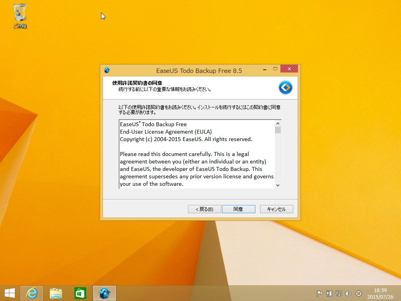
Task: Minimize the EaseUS installer window
Action: click(265, 69)
